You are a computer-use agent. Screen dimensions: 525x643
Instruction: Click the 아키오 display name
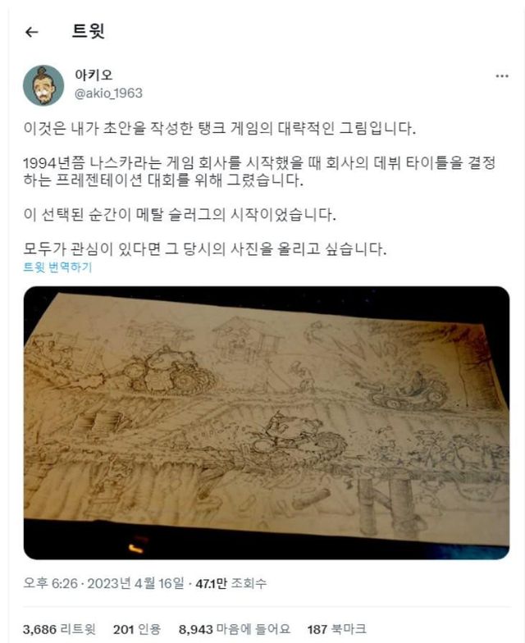94,75
